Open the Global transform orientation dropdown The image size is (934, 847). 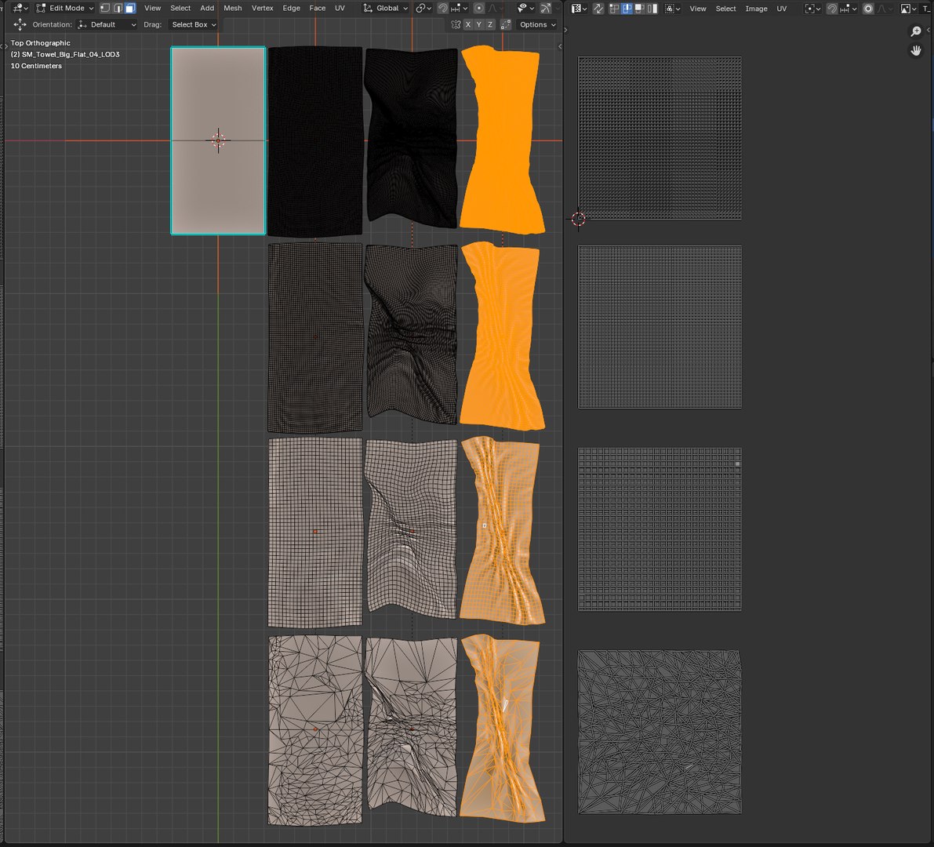(x=385, y=9)
